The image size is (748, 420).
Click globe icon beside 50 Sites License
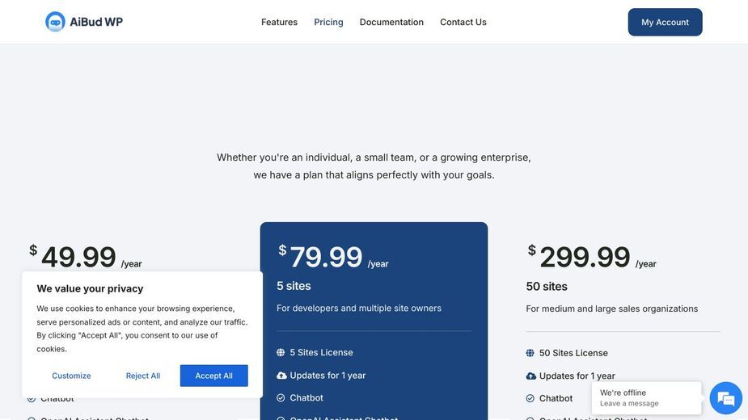(530, 353)
